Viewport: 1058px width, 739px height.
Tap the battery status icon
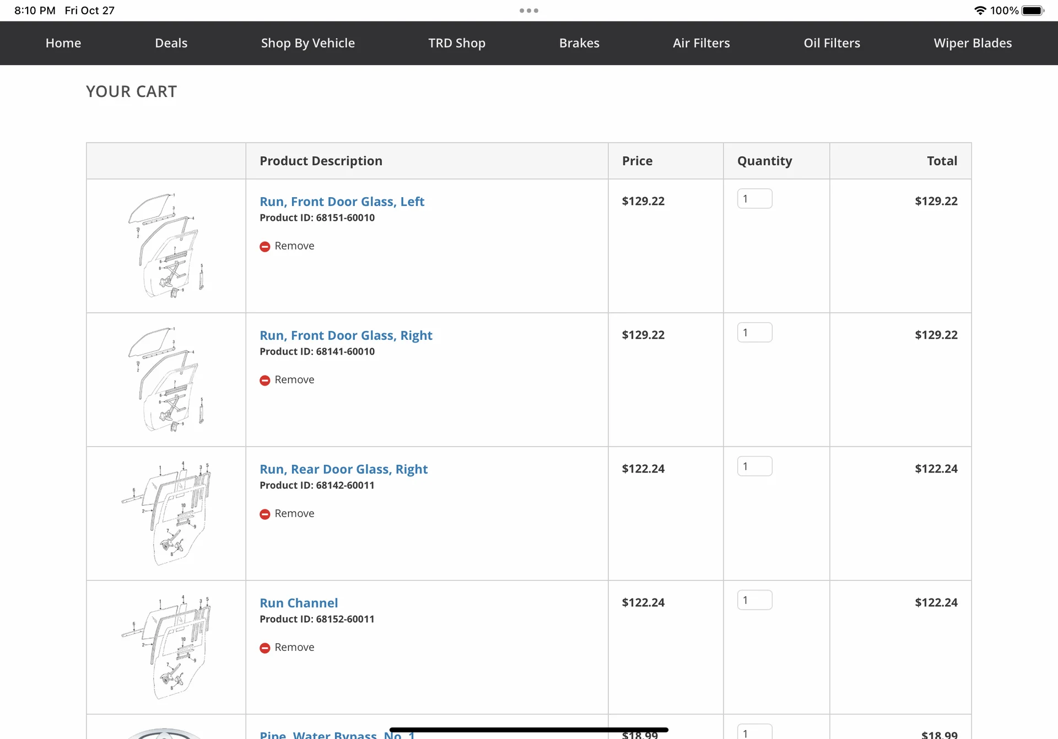(1032, 10)
